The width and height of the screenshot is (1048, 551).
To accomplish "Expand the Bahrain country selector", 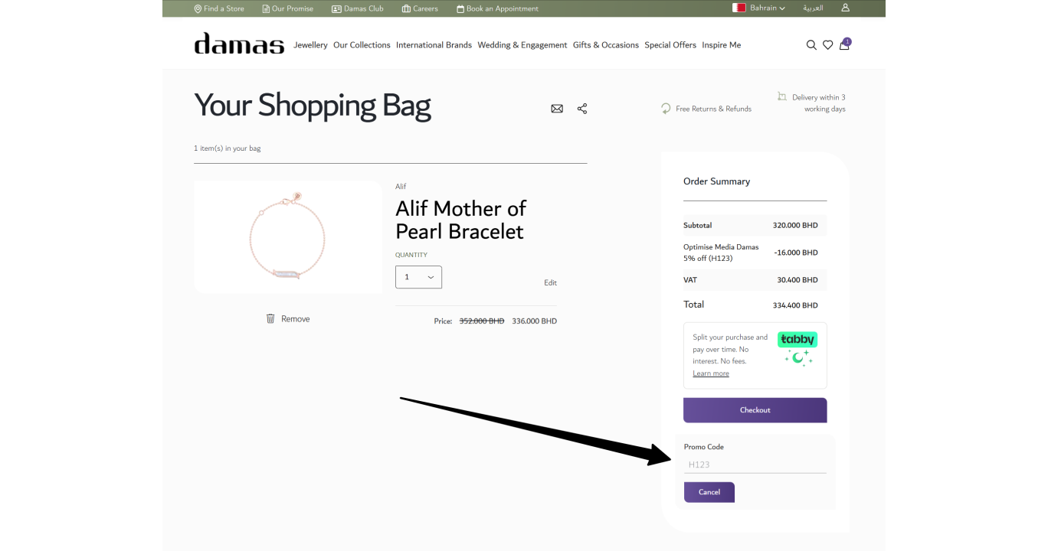I will (768, 8).
